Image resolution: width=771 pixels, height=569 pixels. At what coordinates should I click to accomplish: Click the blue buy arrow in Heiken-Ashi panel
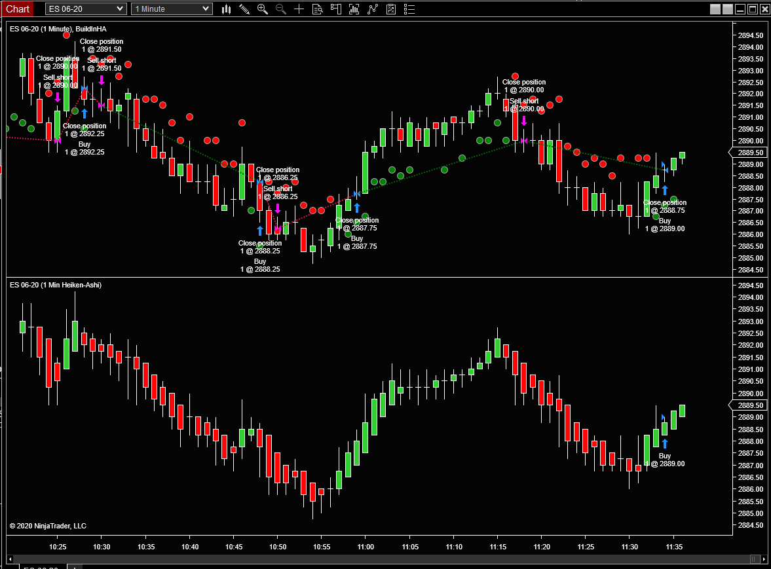(665, 444)
